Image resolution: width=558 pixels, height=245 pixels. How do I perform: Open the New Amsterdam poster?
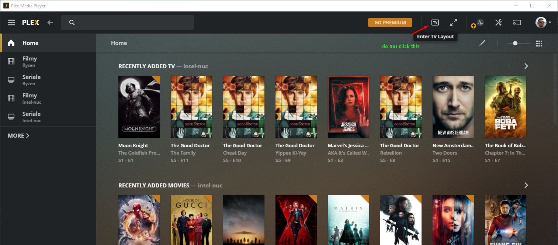pos(453,107)
